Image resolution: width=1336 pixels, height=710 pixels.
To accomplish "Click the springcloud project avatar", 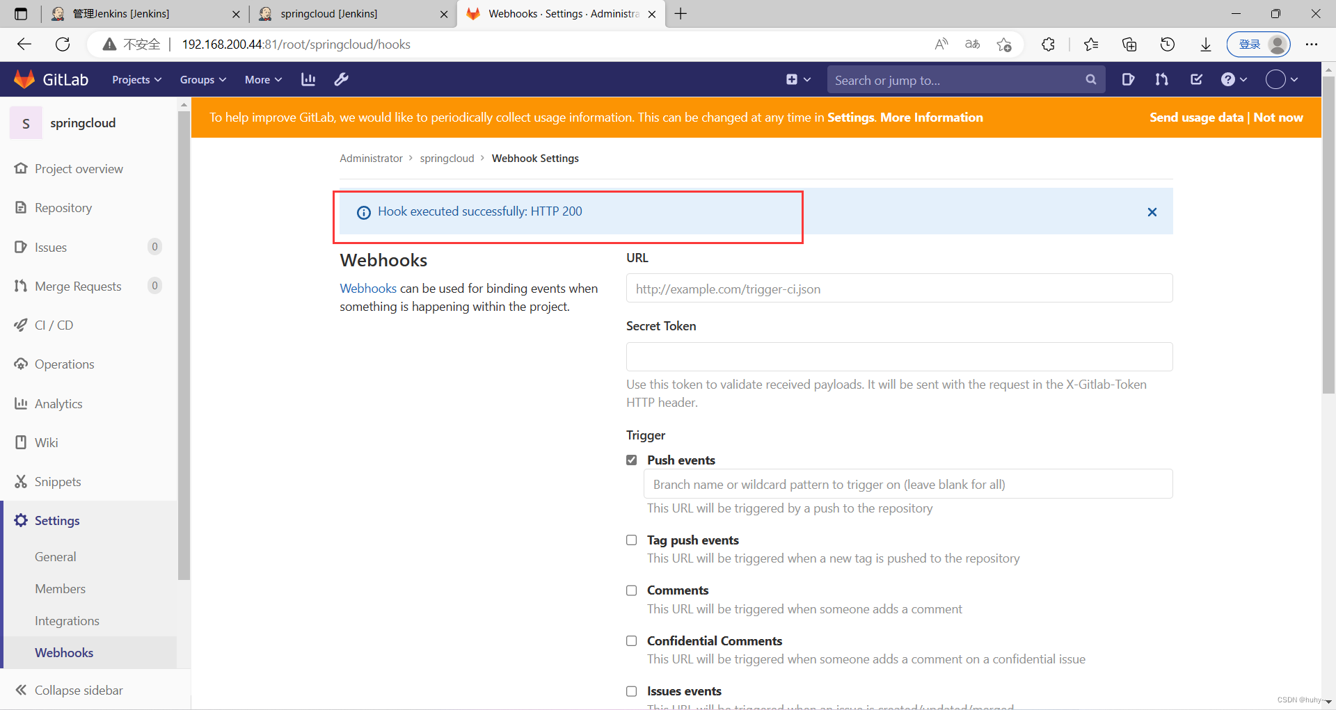I will 26,123.
